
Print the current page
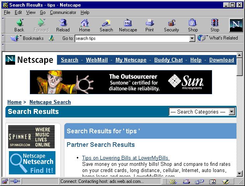150,25
